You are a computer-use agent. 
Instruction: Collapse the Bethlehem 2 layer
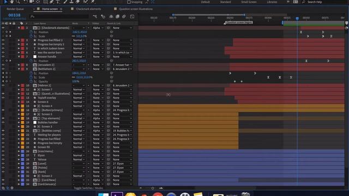(x=19, y=69)
